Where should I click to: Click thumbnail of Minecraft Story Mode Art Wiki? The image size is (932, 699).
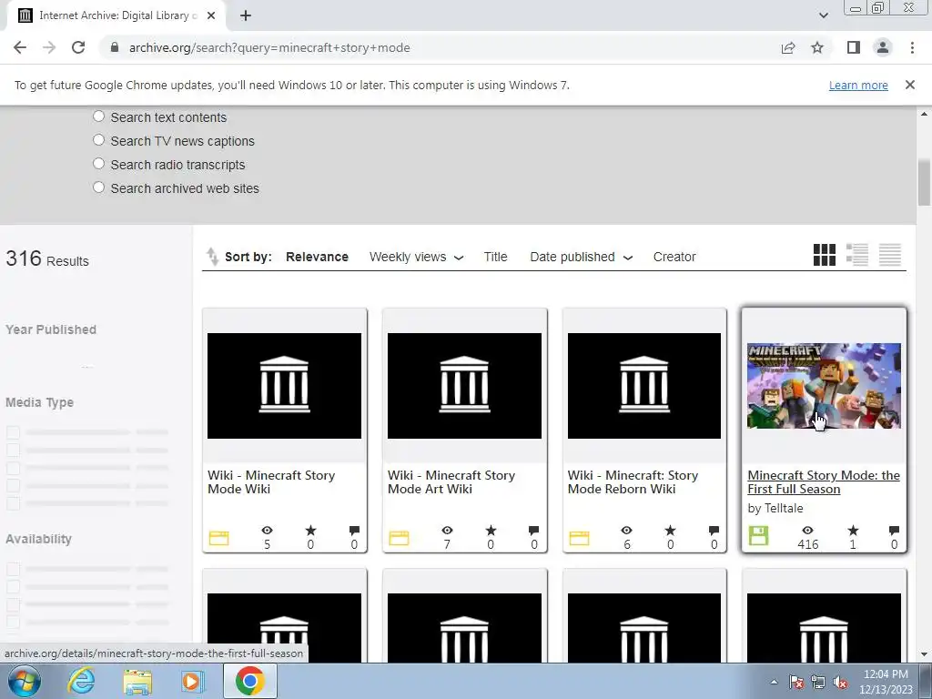click(464, 386)
